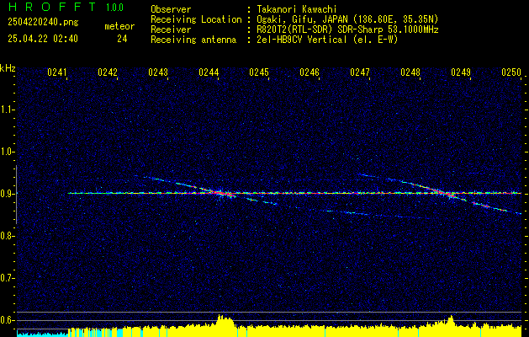Click the cyan section of the power graph
Image resolution: width=529 pixels, height=337 pixels.
click(x=42, y=334)
